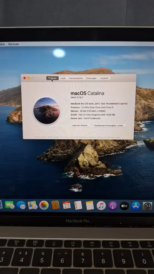Click Pembaruan Perangkat Lunak... button
Screen dimensions: 154x274
(109, 125)
